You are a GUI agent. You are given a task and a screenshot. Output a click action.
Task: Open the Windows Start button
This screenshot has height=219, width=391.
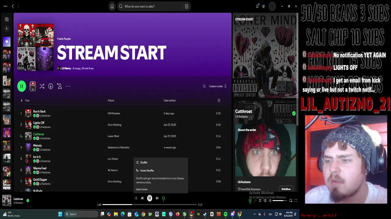60,214
